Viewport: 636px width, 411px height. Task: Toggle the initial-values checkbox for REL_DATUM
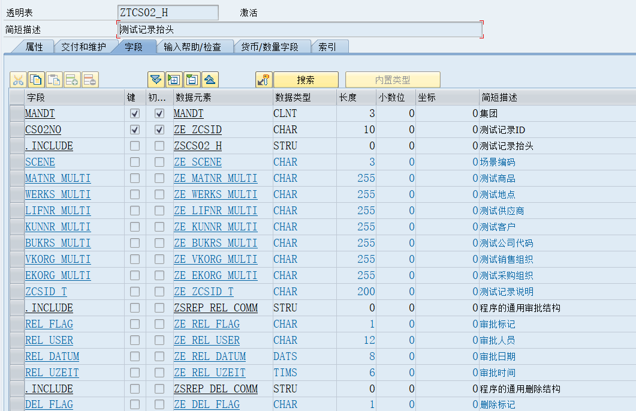click(x=159, y=356)
